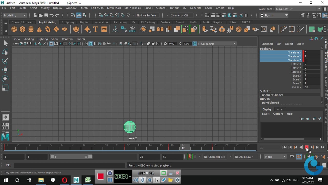
Task: Activate the Paint selection tool
Action: point(5,61)
